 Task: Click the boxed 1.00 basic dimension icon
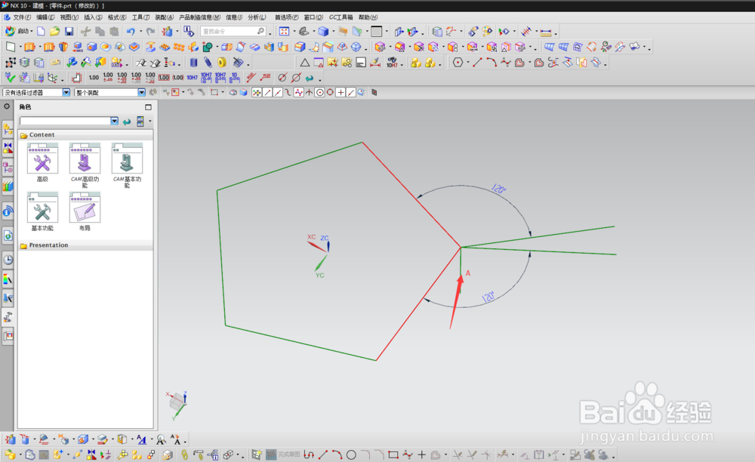(x=164, y=78)
